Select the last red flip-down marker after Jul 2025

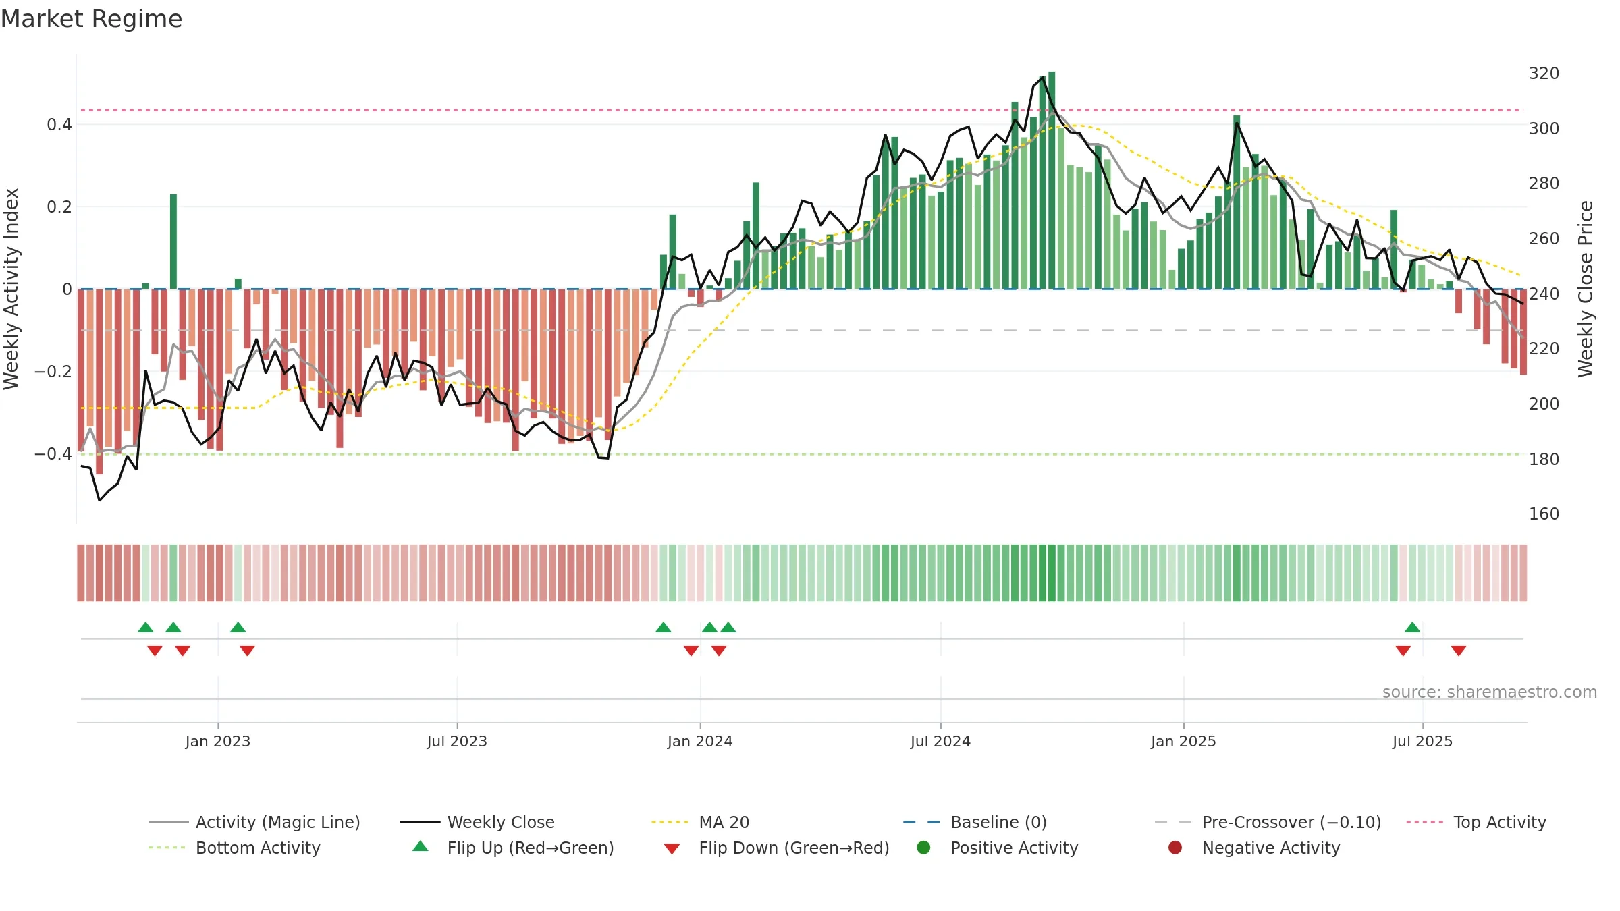coord(1458,651)
